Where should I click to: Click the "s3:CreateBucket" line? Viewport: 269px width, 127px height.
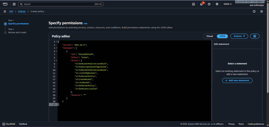pyautogui.click(x=84, y=79)
